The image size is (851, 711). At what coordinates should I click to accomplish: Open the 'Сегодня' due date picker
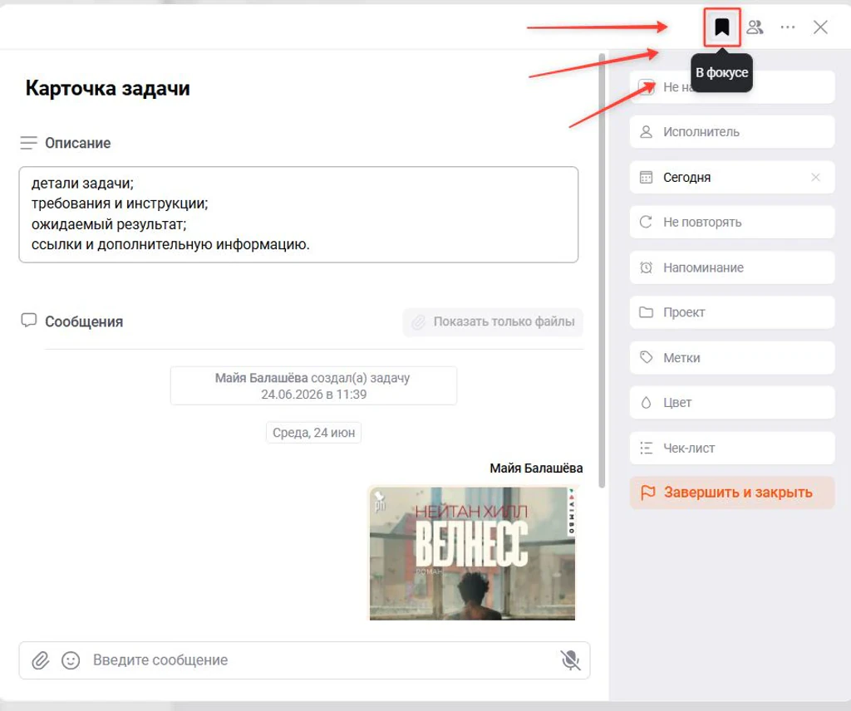(731, 178)
